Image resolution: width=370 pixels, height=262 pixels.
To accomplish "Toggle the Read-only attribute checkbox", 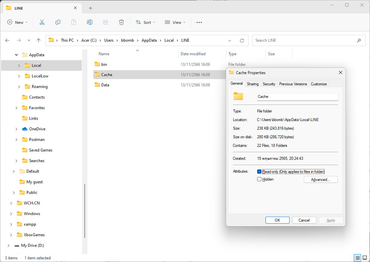I will click(259, 172).
